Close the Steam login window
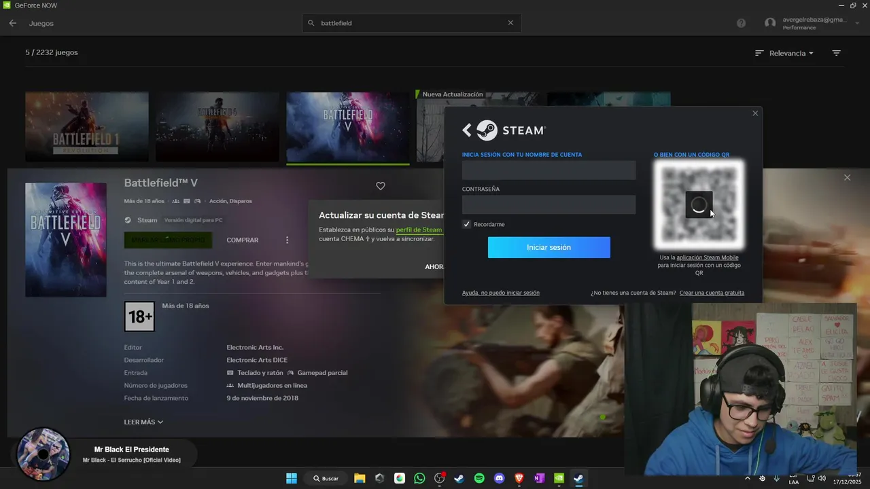Image resolution: width=870 pixels, height=489 pixels. click(755, 113)
